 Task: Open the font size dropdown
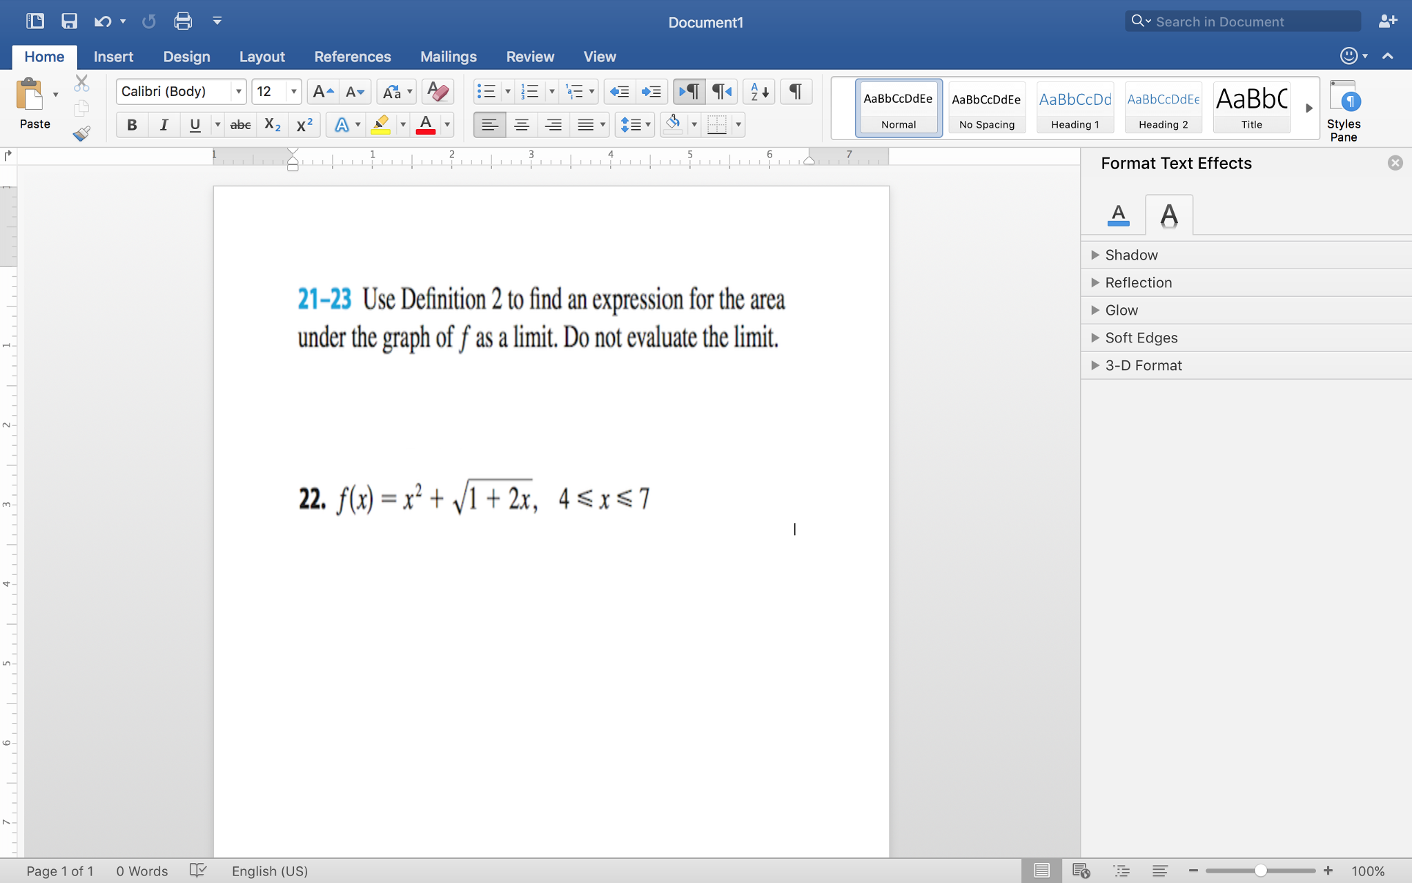point(294,91)
